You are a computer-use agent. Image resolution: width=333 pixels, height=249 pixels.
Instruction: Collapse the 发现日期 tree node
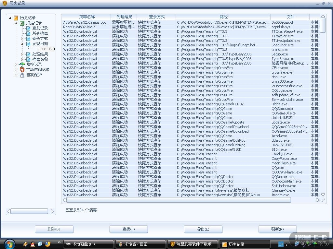click(22, 44)
